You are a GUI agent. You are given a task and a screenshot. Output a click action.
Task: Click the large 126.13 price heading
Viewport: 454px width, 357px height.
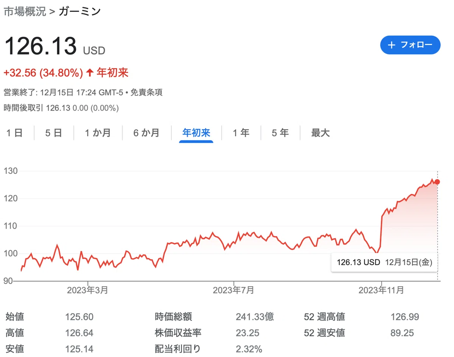pos(40,46)
